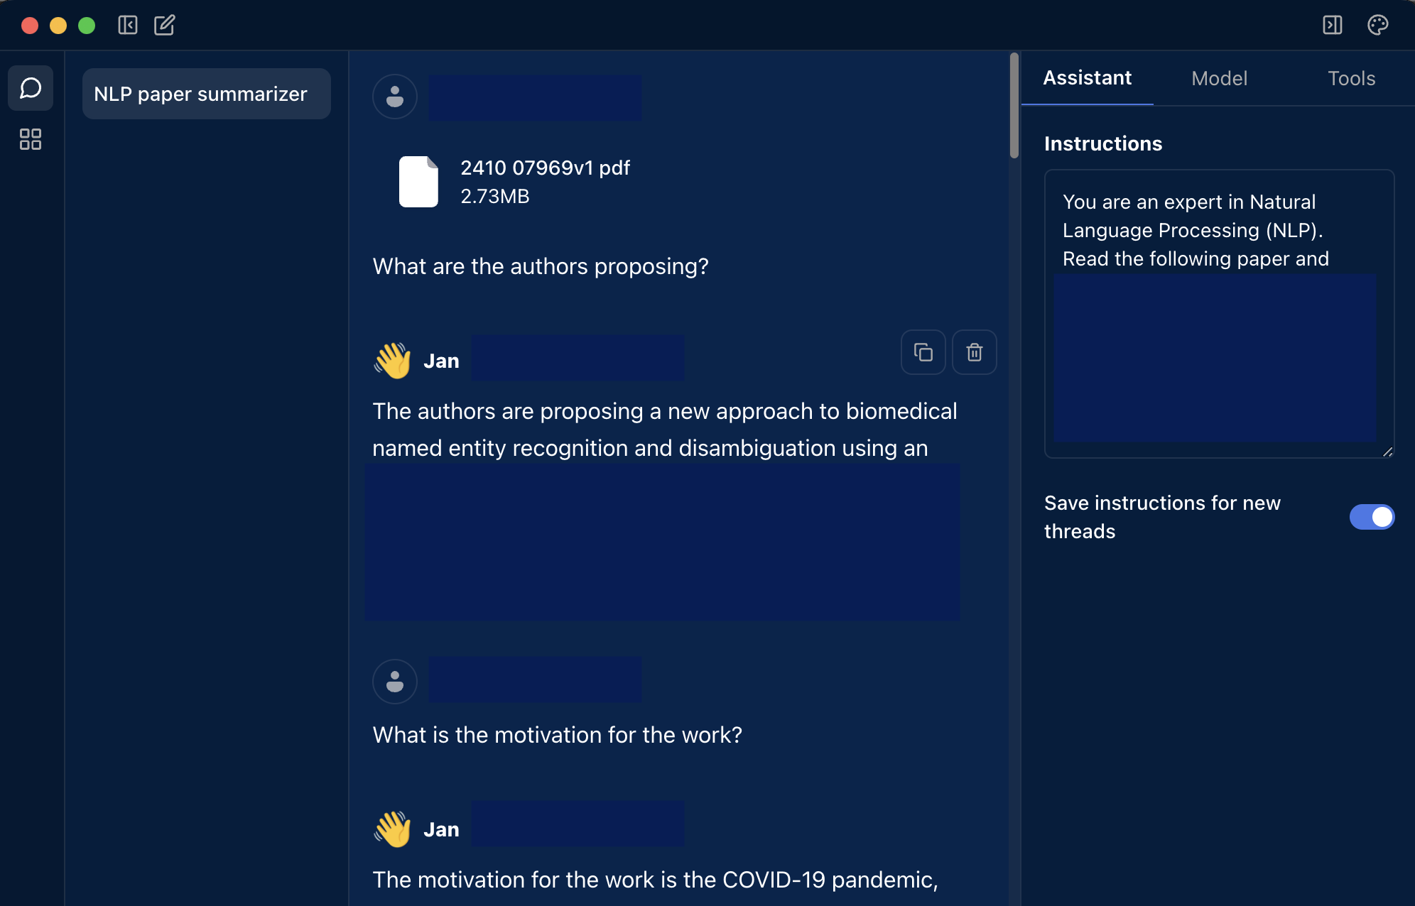Open the hub grid icon

pyautogui.click(x=31, y=139)
